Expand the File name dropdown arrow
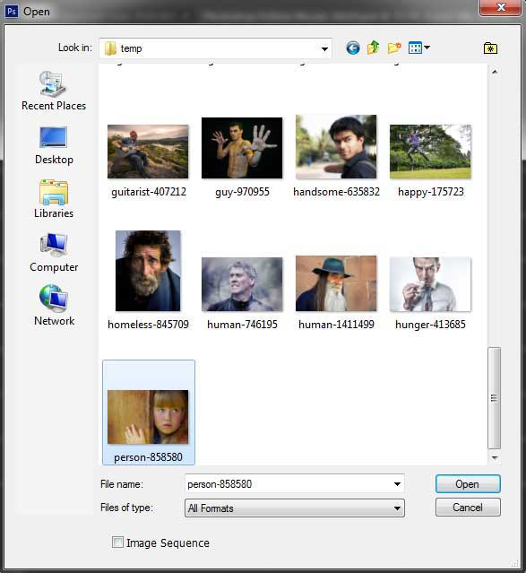The width and height of the screenshot is (526, 573). (398, 484)
